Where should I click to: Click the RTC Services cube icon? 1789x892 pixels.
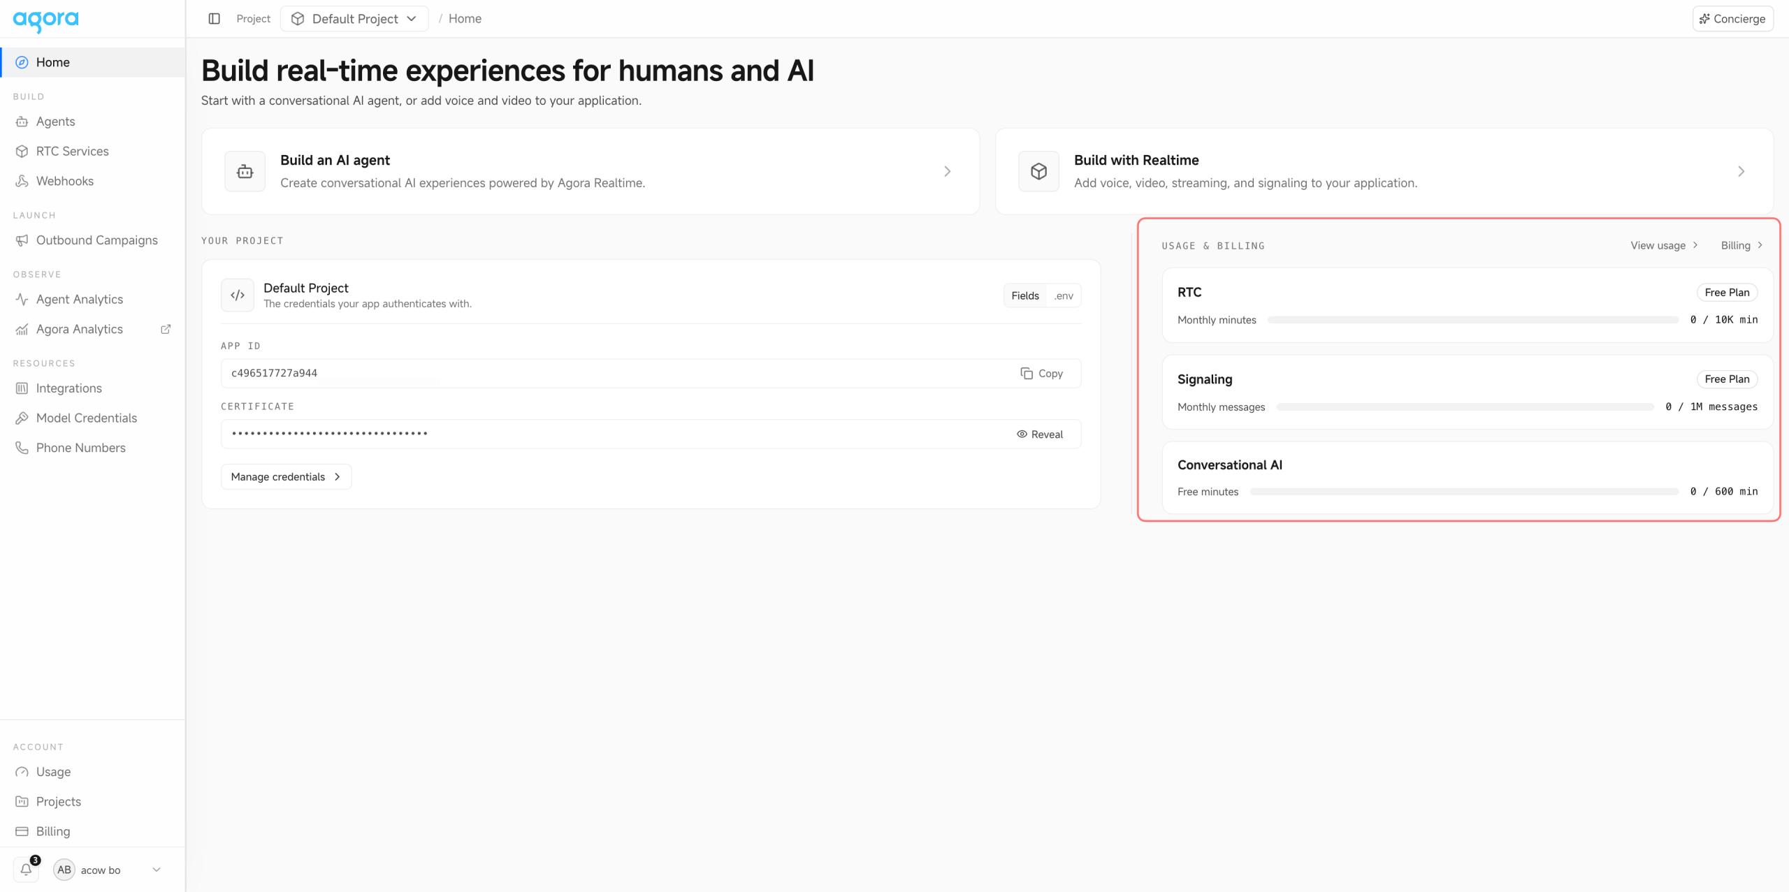tap(22, 152)
